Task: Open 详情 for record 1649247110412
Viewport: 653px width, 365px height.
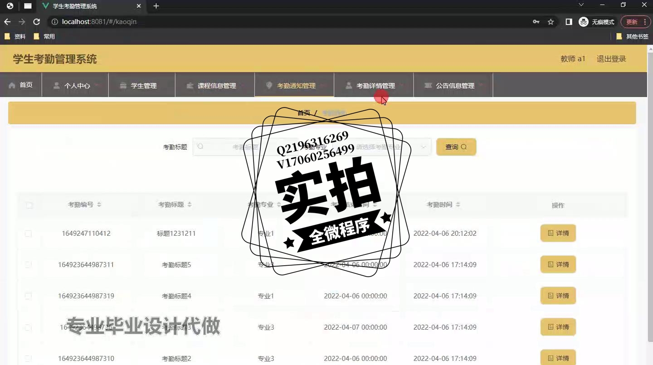Action: click(x=558, y=233)
